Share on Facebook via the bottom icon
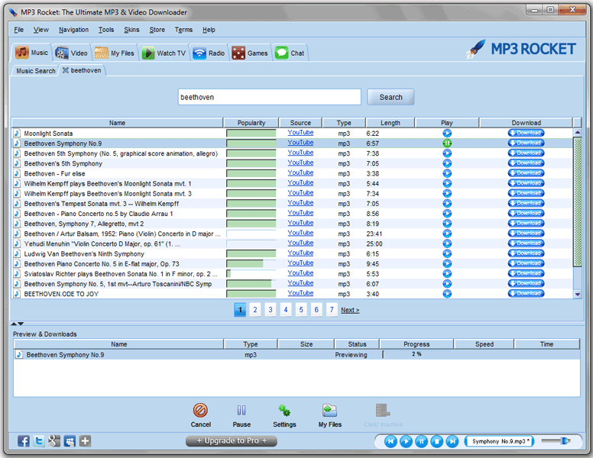The width and height of the screenshot is (593, 458). coord(24,441)
